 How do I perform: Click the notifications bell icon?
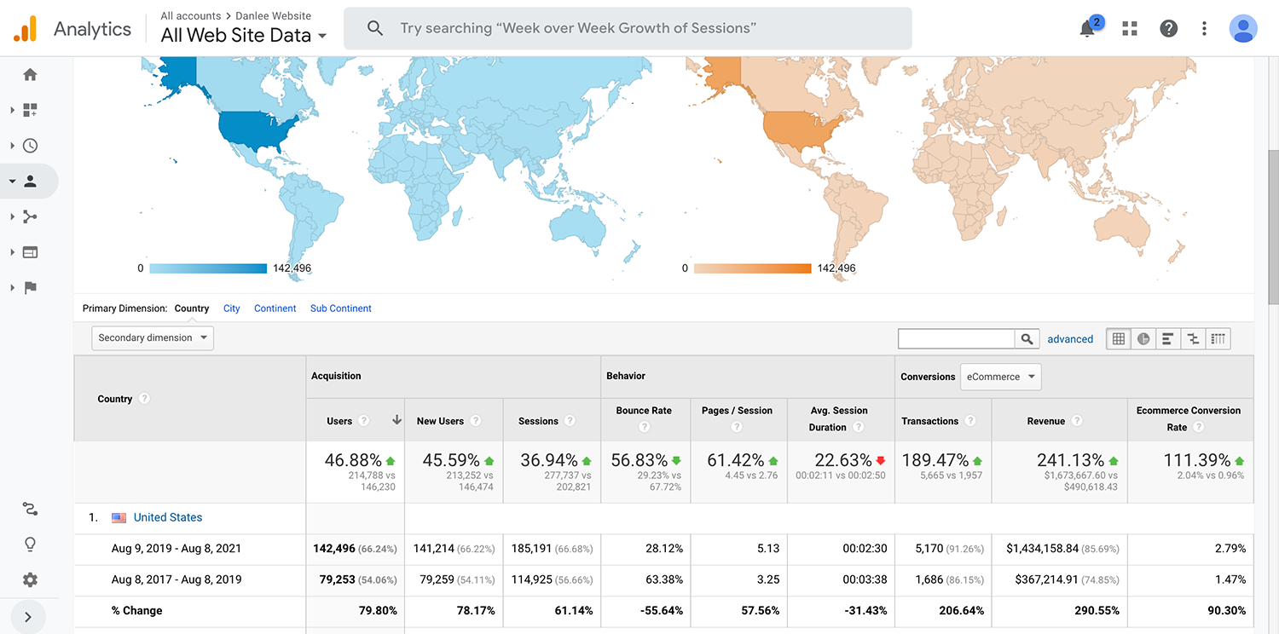pyautogui.click(x=1087, y=29)
